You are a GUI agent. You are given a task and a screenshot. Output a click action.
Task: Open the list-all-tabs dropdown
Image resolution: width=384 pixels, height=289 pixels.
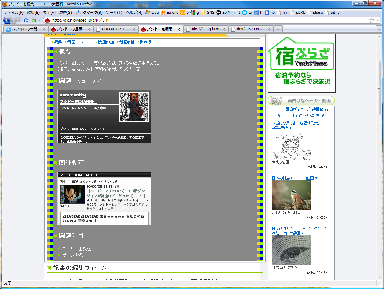[379, 29]
